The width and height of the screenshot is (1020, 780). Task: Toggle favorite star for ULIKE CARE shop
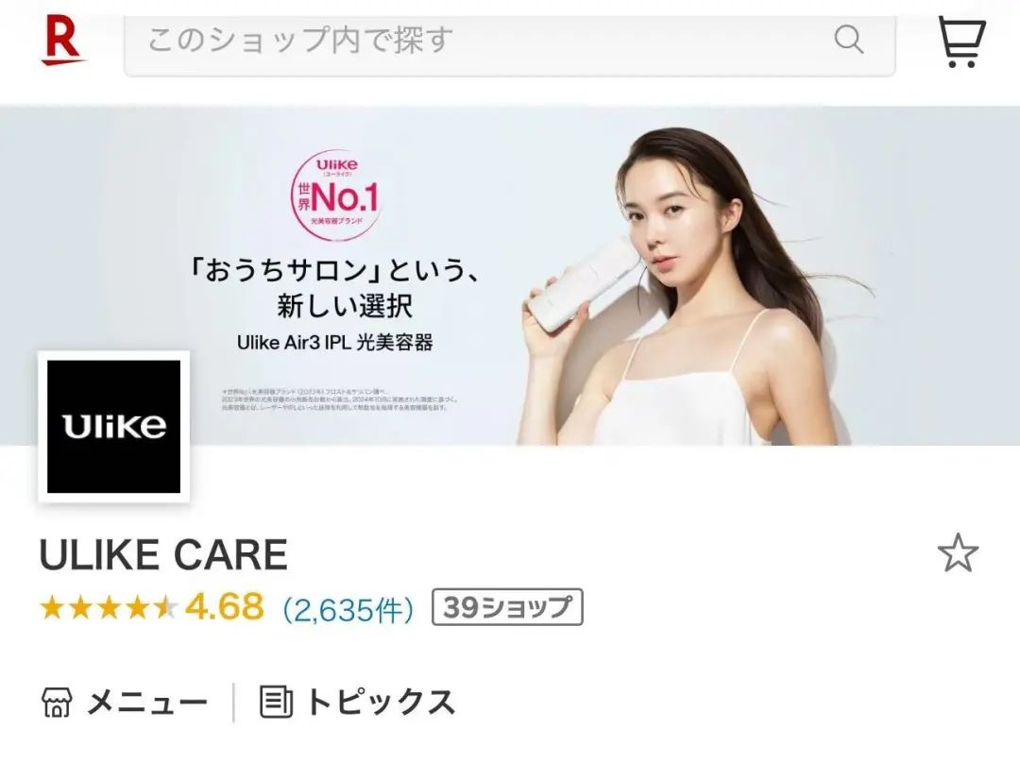point(958,553)
